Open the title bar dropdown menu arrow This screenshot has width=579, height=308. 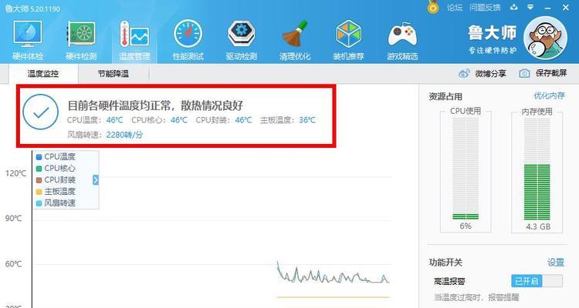click(x=530, y=7)
